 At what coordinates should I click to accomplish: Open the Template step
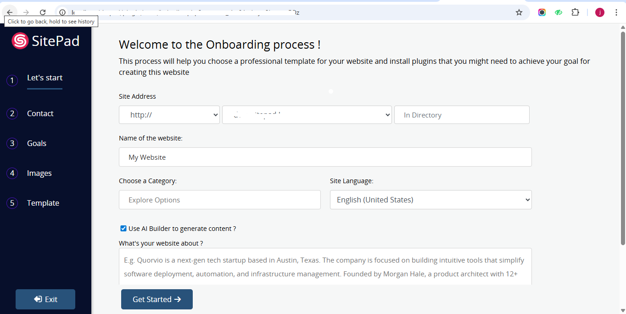tap(43, 203)
